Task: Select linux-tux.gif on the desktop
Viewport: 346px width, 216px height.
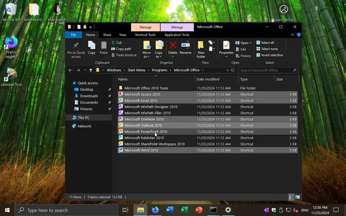Action: (57, 12)
